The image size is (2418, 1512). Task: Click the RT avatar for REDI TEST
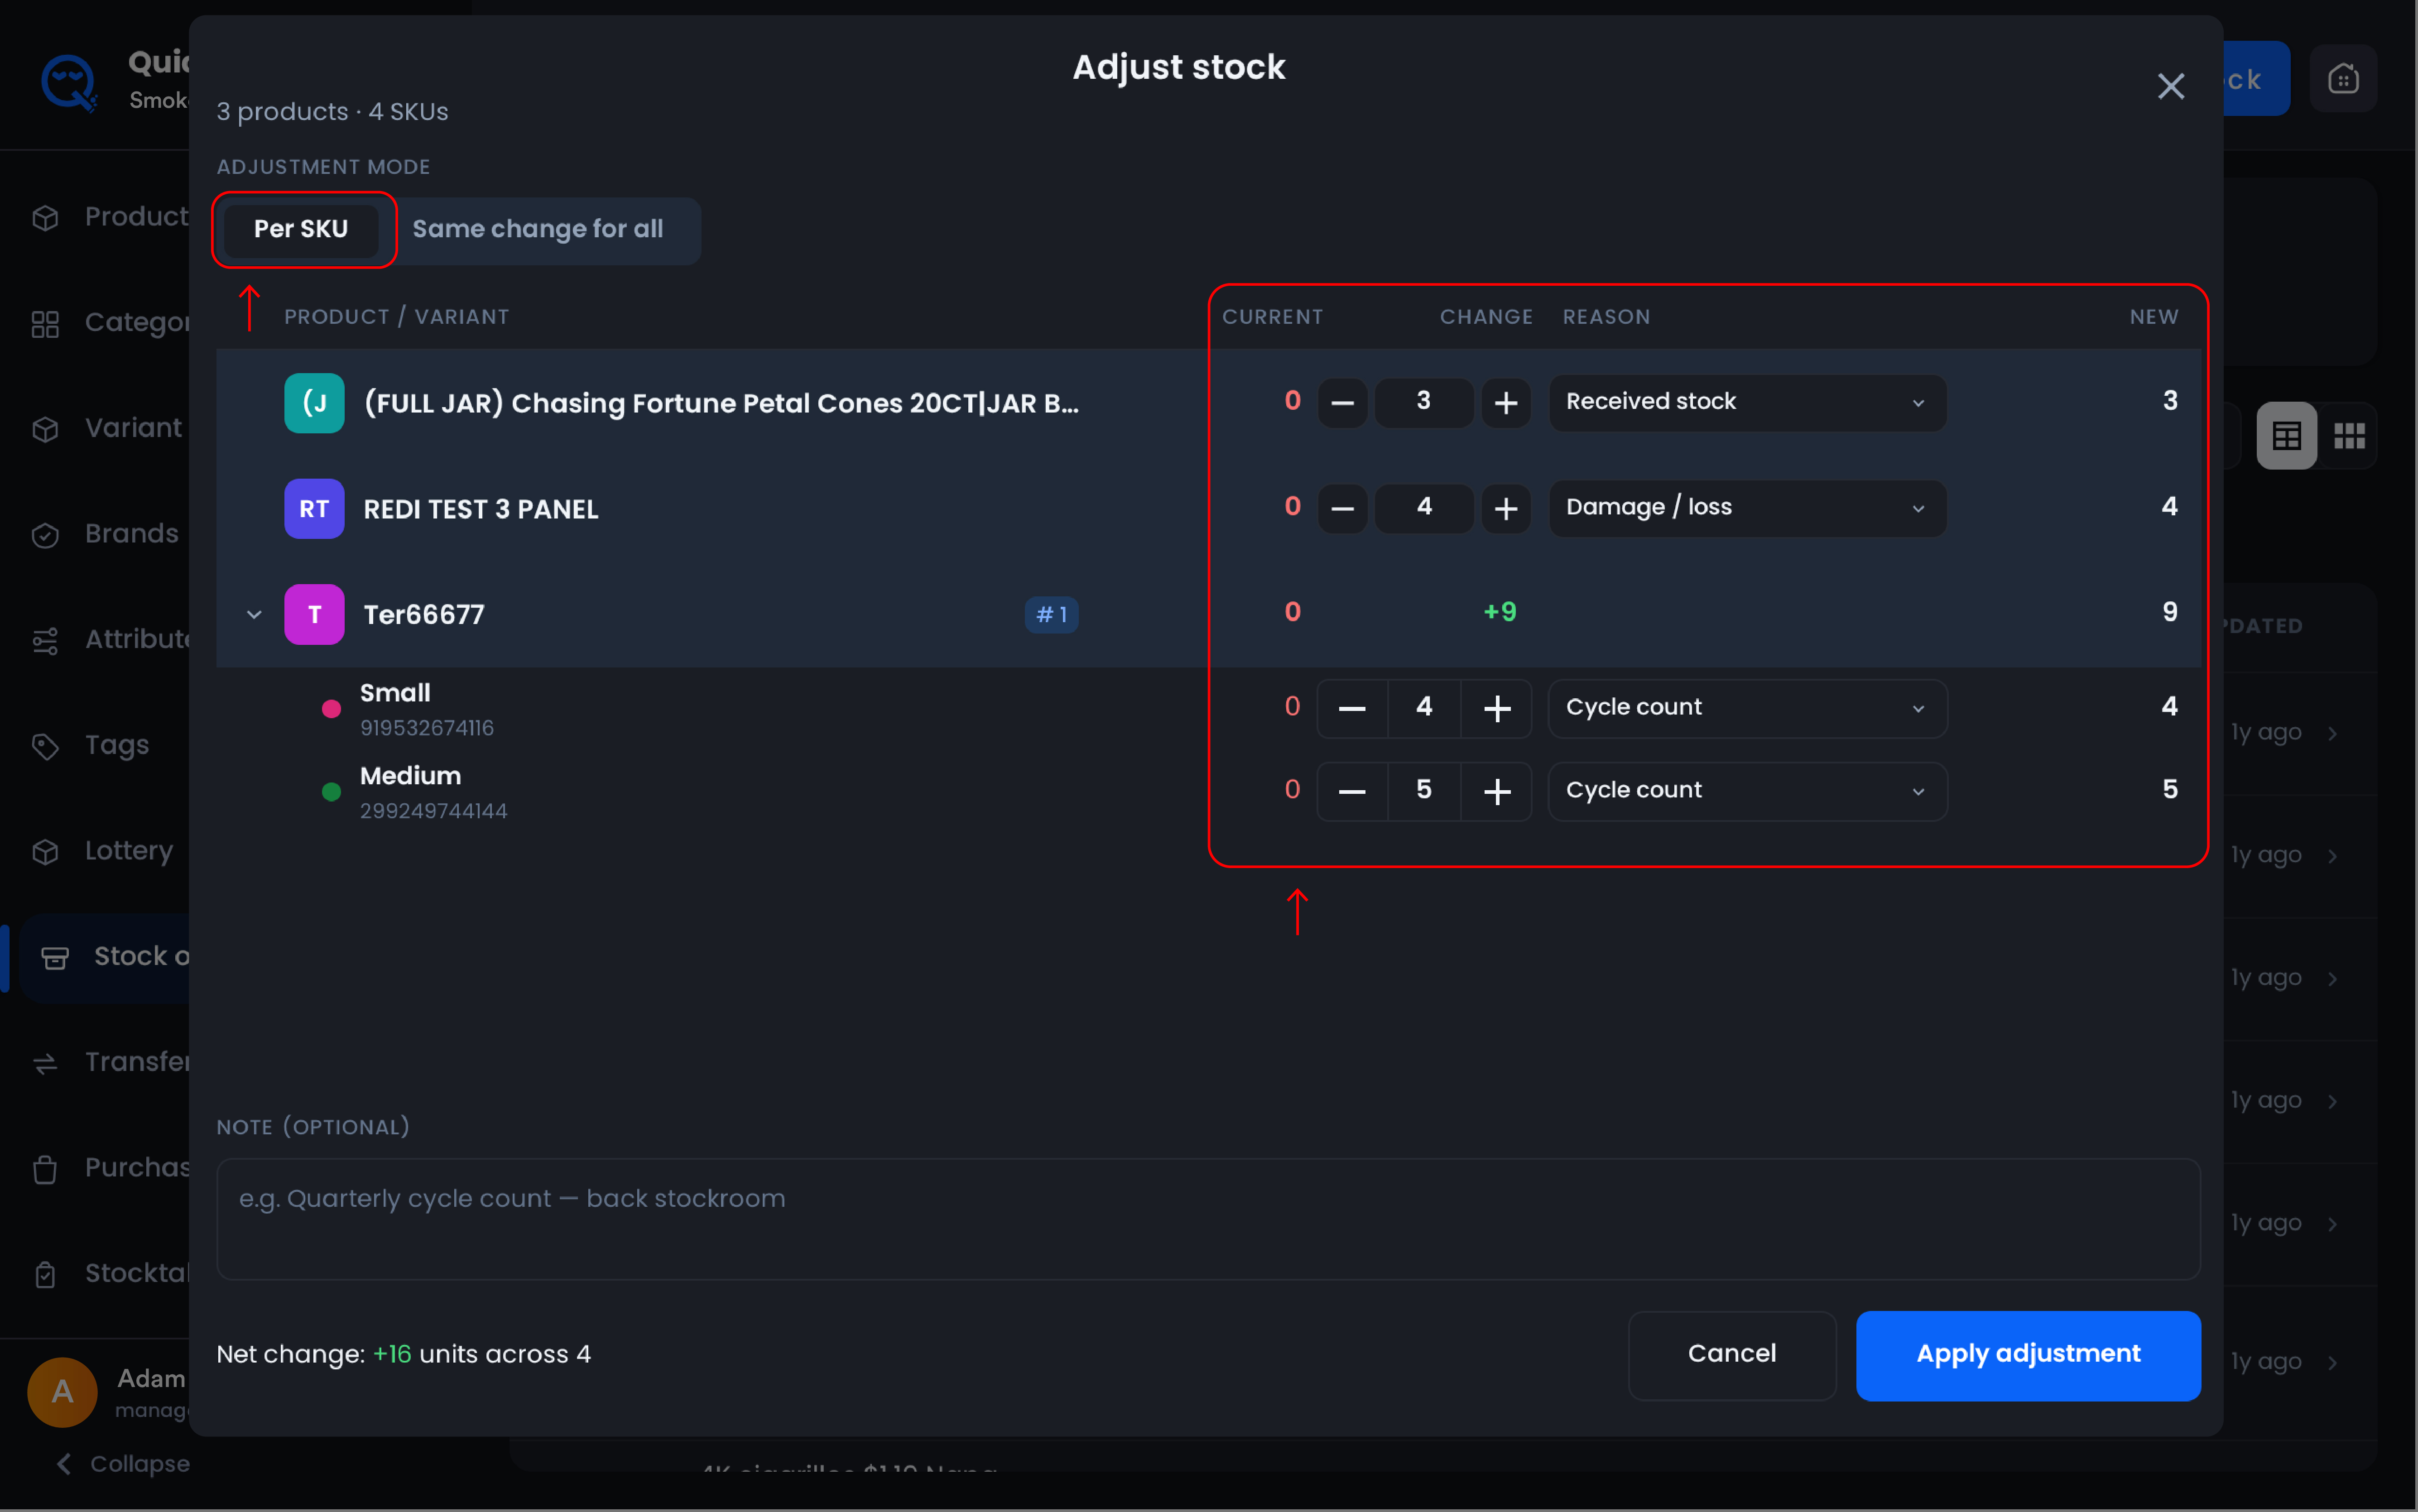[x=314, y=509]
